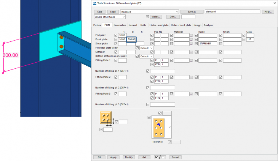Click the Front plate material browse button
Viewport: 278px width, 161px height.
191,39
